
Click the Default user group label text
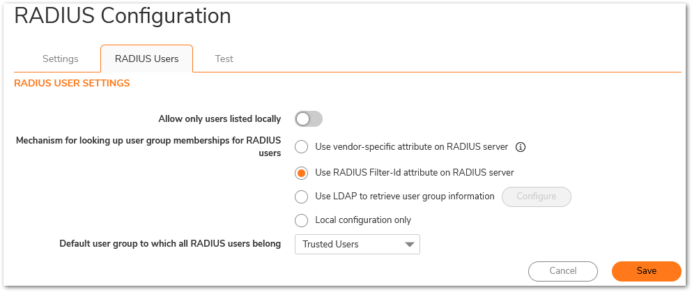pos(170,244)
